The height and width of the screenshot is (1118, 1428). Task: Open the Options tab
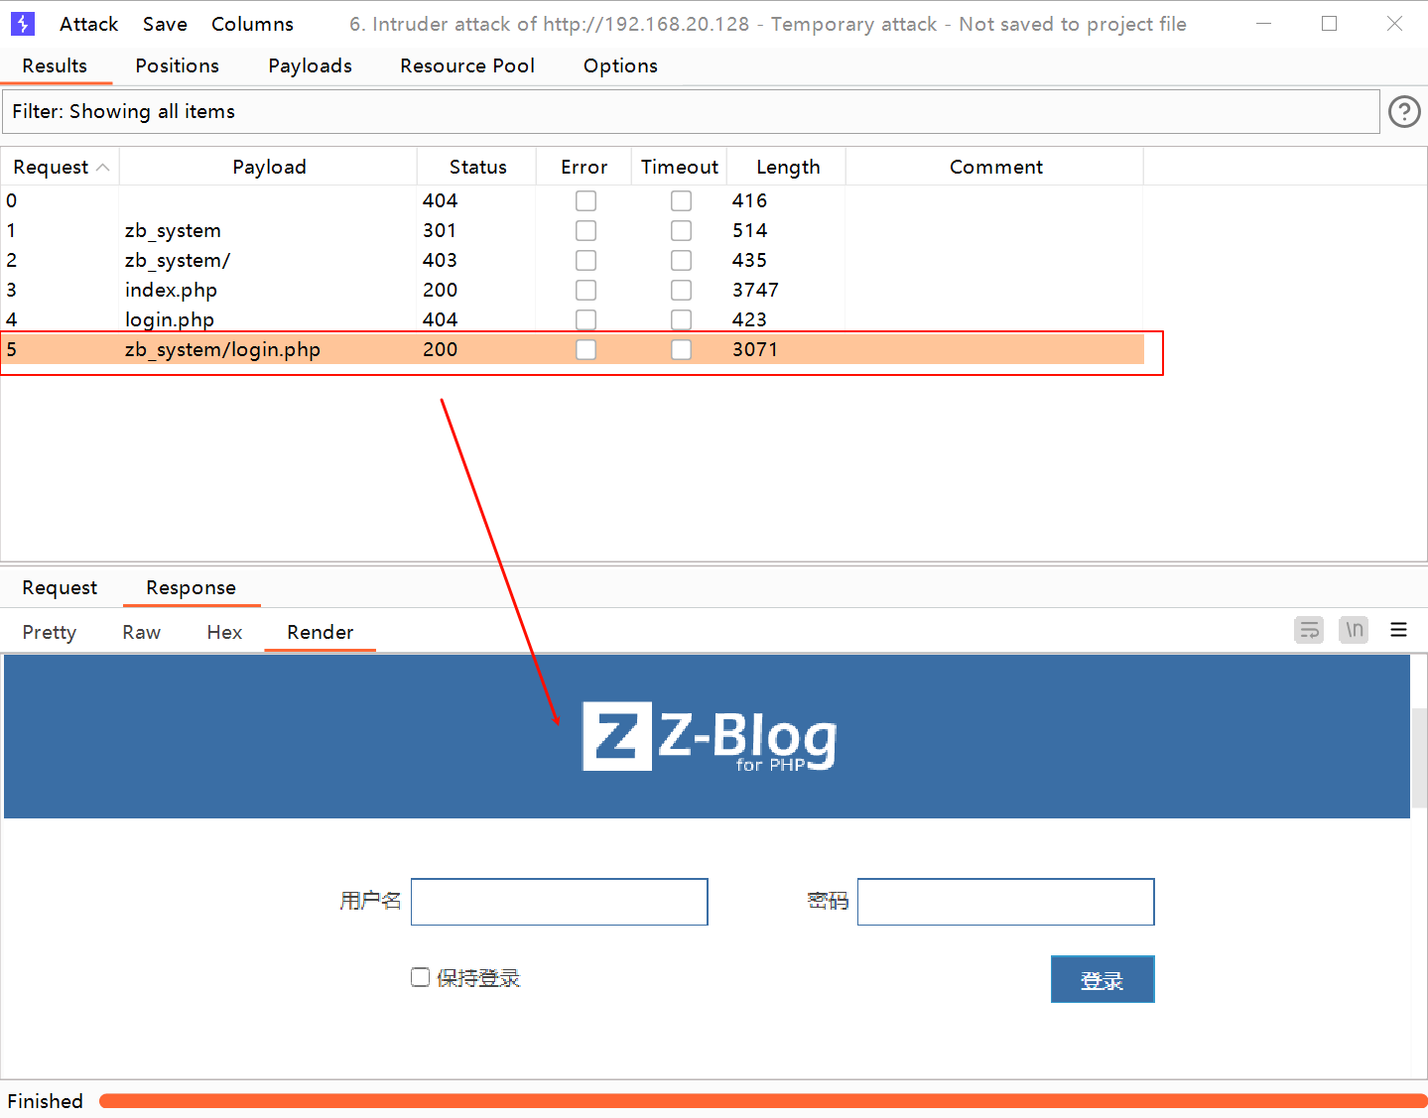(620, 65)
